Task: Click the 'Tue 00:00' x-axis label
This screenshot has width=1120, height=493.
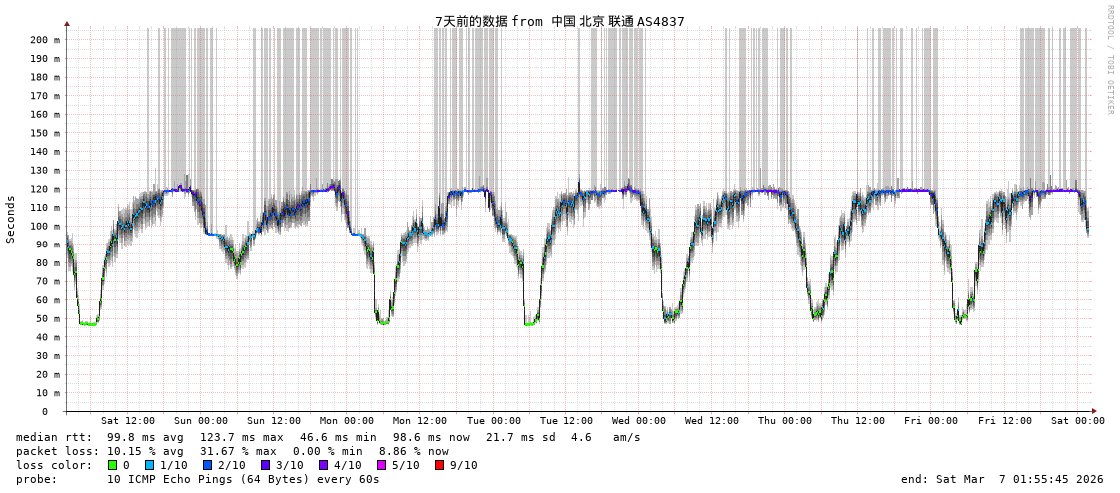Action: tap(493, 421)
